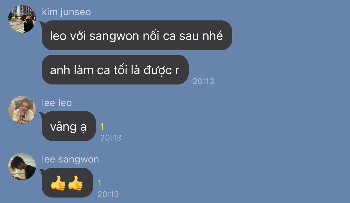Click the 20:13 timestamp of sangwon's reply
The width and height of the screenshot is (350, 203).
click(x=108, y=194)
